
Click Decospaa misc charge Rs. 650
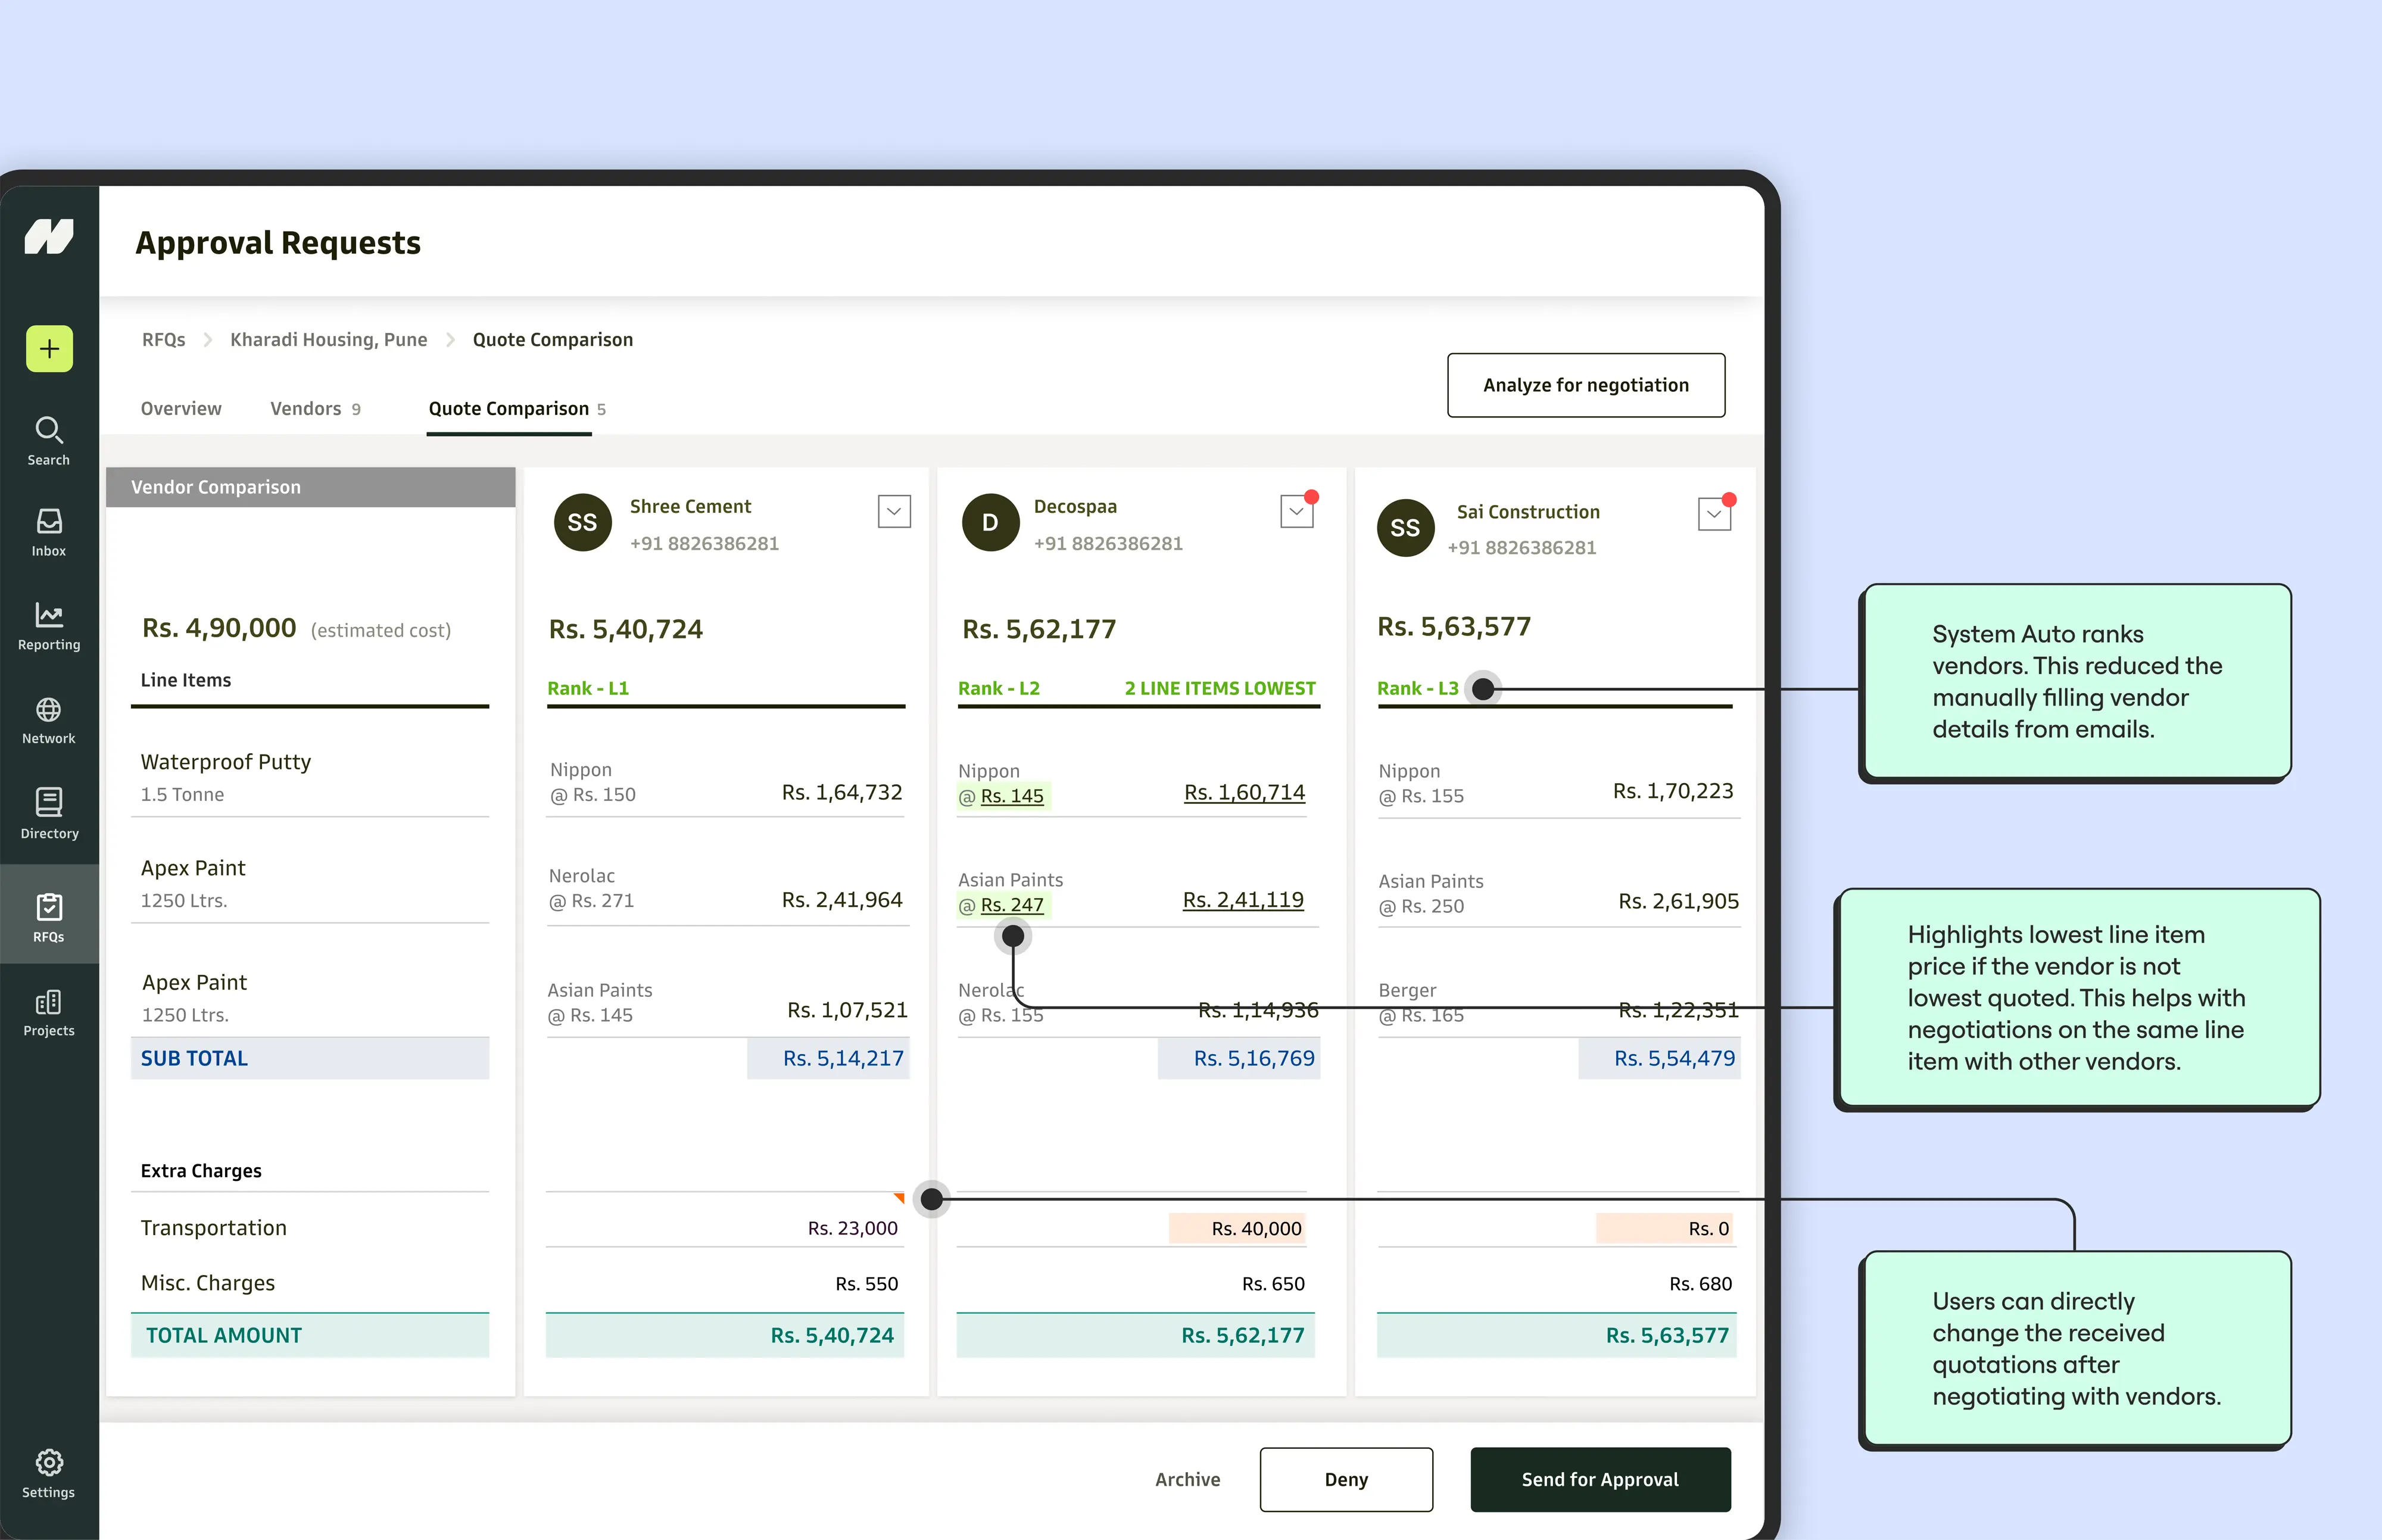[x=1273, y=1284]
